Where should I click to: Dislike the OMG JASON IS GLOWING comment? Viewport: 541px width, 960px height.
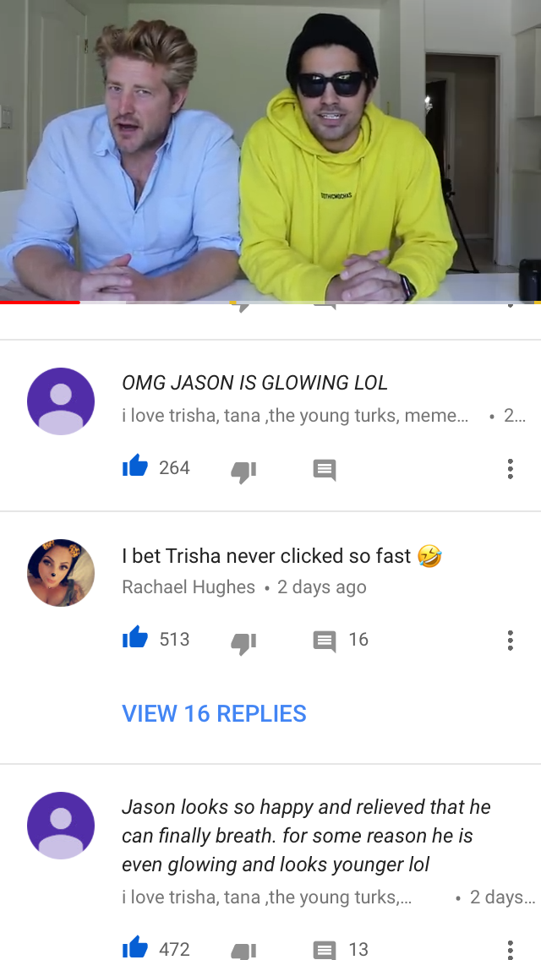[243, 472]
